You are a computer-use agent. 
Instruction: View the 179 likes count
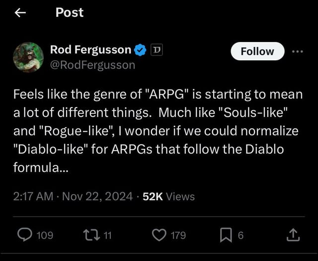tap(178, 235)
